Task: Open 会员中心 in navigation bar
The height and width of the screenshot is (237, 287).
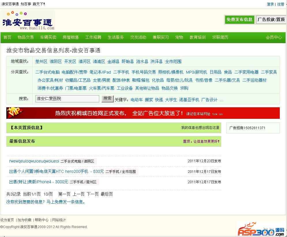Action: 274,37
